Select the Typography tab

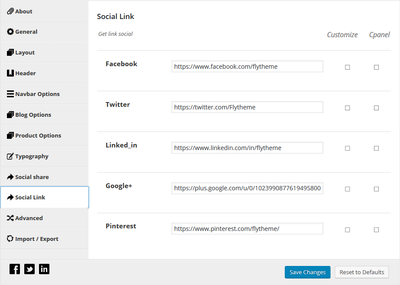(44, 156)
